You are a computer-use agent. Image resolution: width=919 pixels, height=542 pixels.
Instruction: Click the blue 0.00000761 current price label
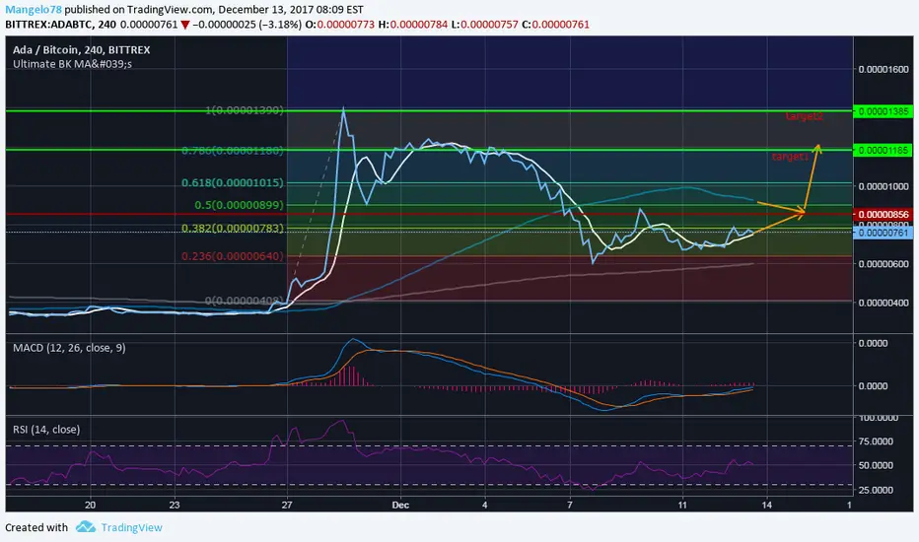click(883, 234)
